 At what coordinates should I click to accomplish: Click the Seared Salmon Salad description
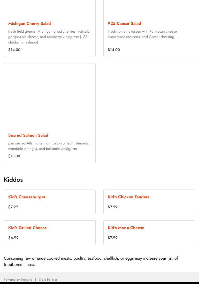click(49, 146)
